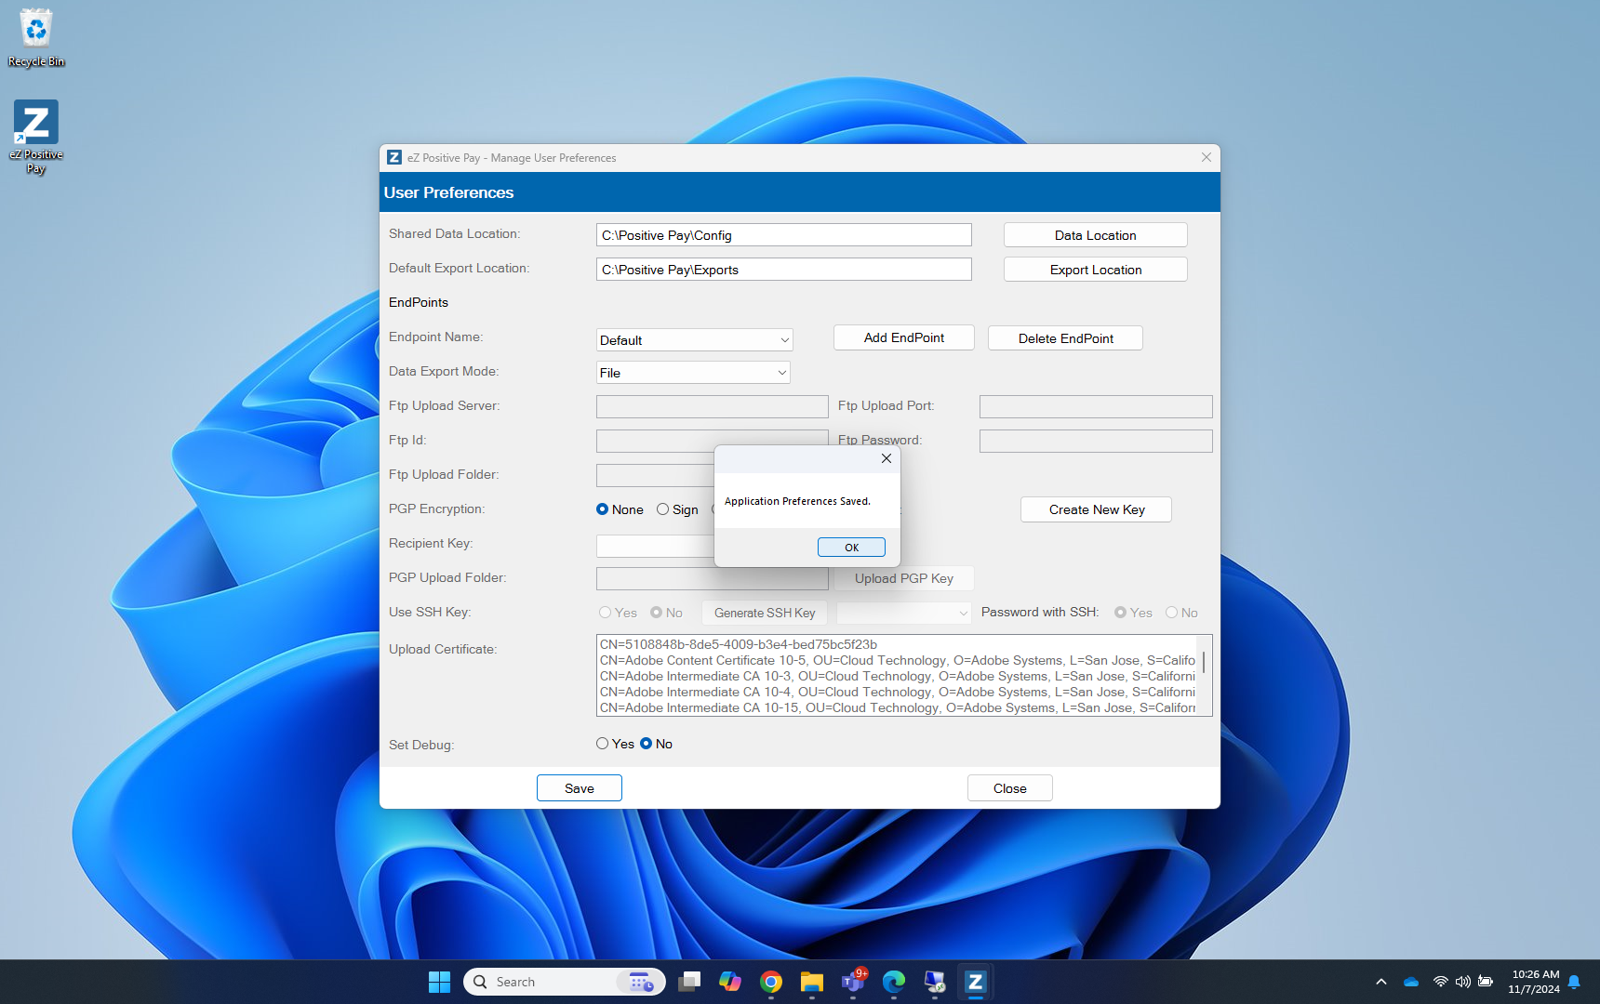Open Google Chrome from the taskbar

[x=770, y=982]
